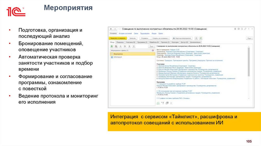The image size is (261, 146).
Task: Click the gray K icon below the overview
Action: (171, 103)
